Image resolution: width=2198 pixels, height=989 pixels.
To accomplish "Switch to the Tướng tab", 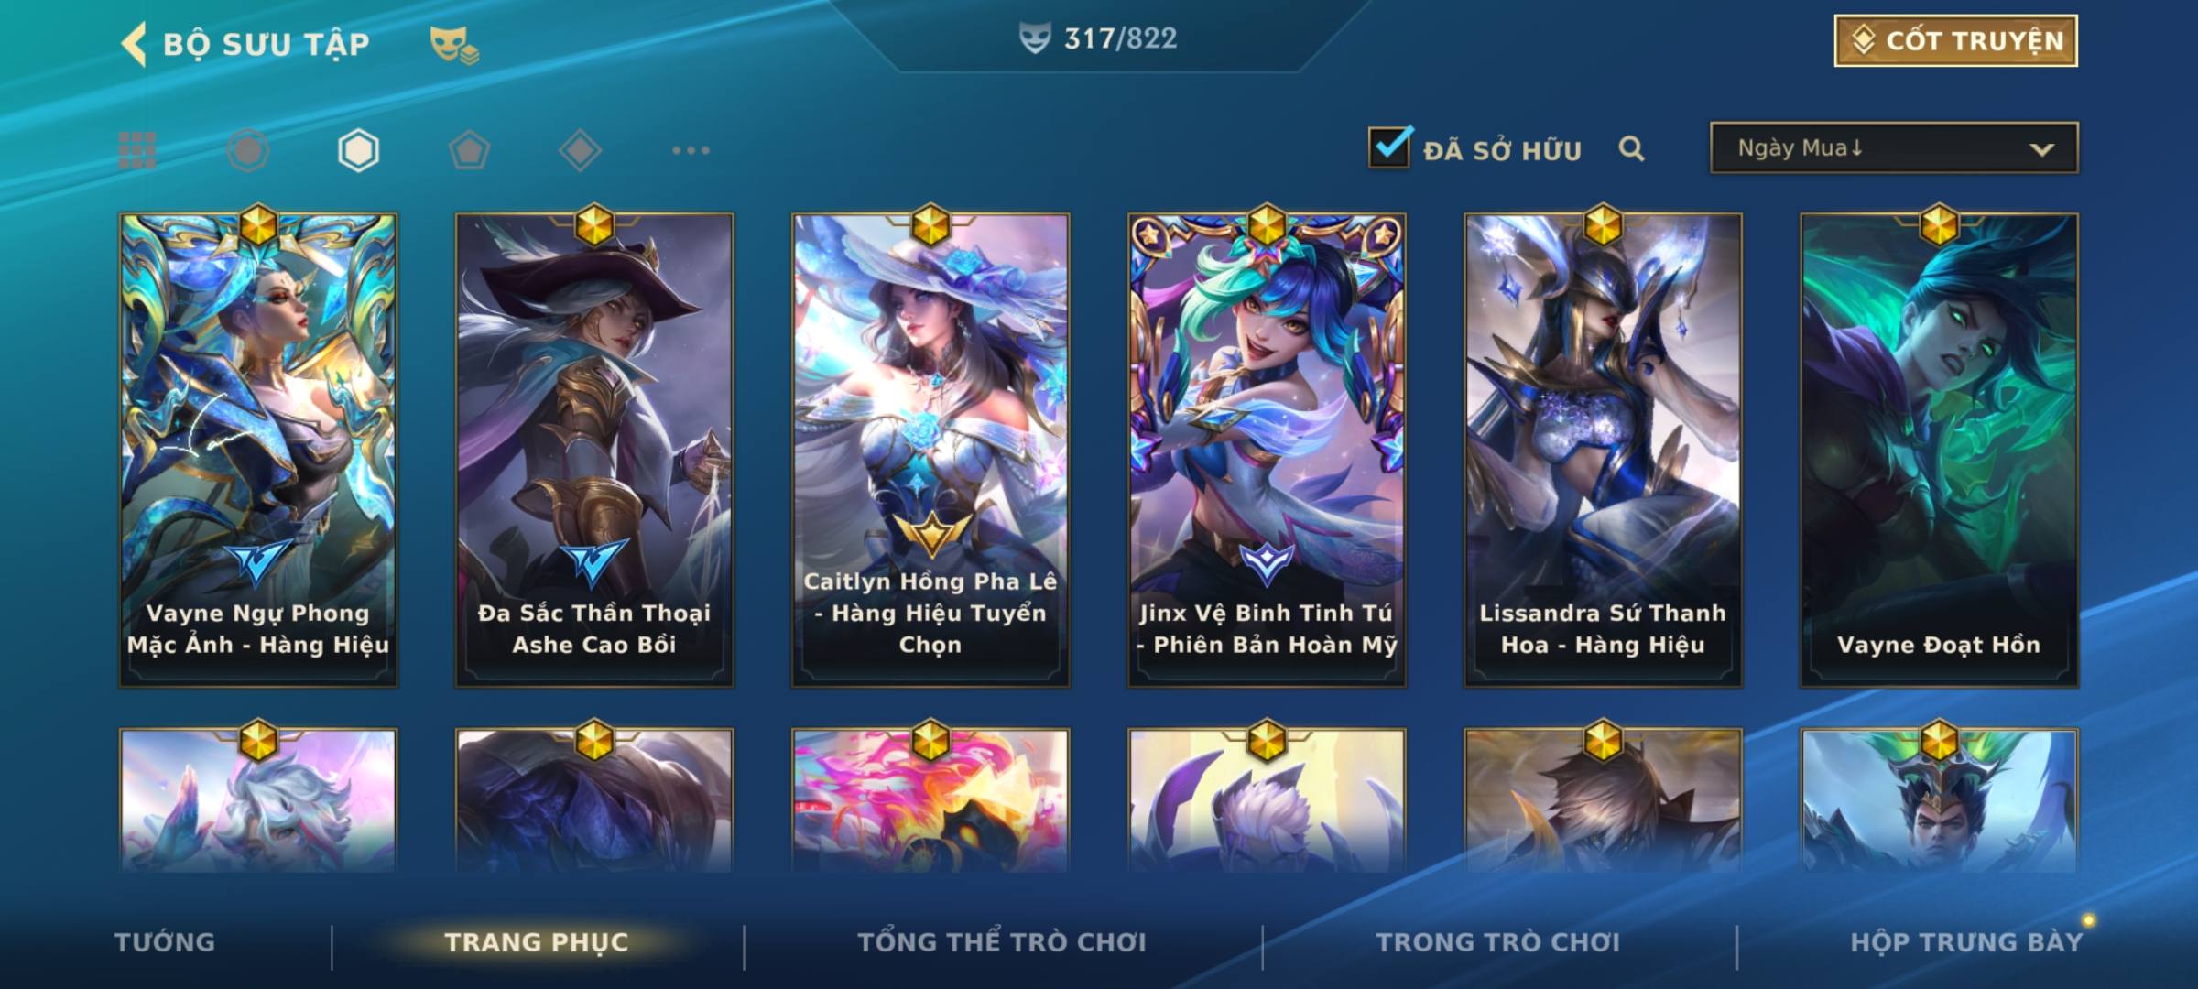I will [x=165, y=942].
